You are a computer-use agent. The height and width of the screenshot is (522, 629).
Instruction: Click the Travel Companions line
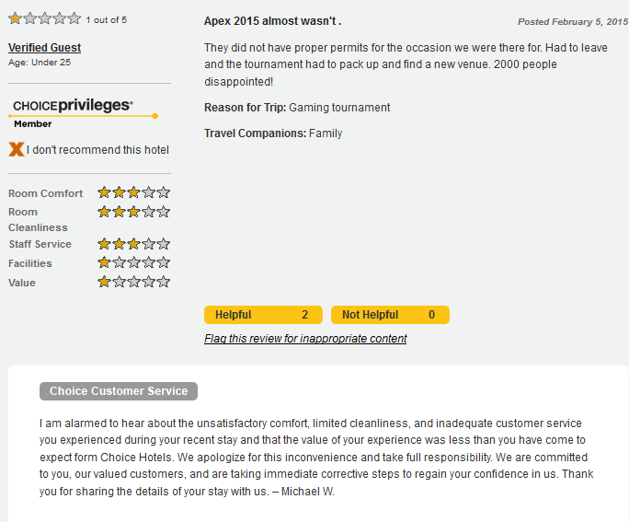tap(273, 133)
